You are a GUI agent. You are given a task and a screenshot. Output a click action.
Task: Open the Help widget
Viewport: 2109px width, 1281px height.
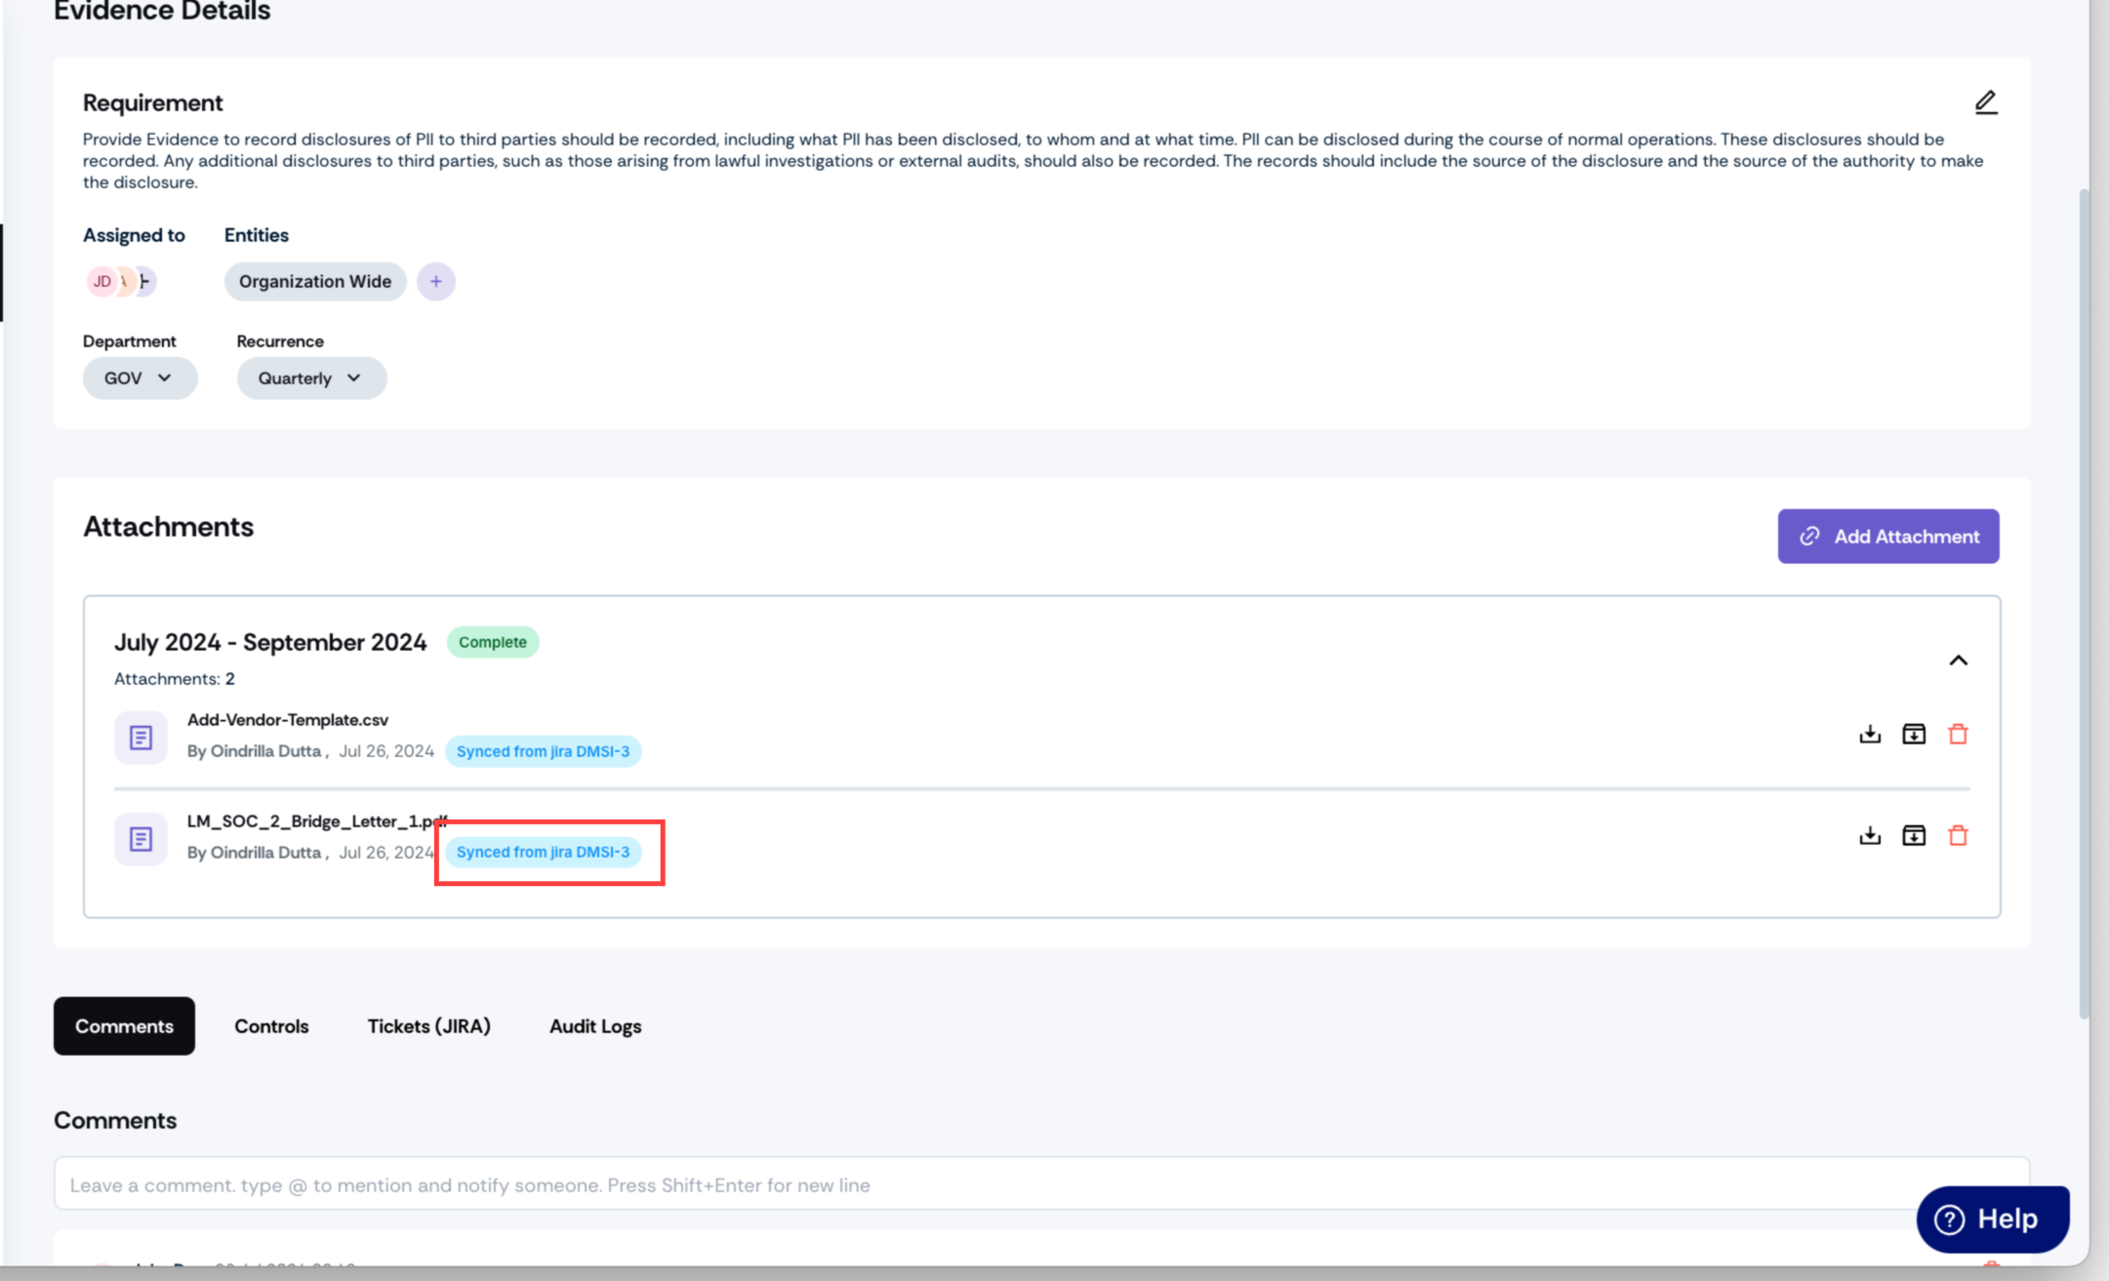pyautogui.click(x=1992, y=1219)
